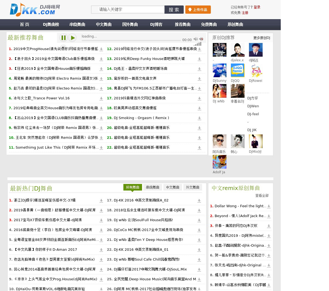Click the mute speaker icon

click(201, 39)
